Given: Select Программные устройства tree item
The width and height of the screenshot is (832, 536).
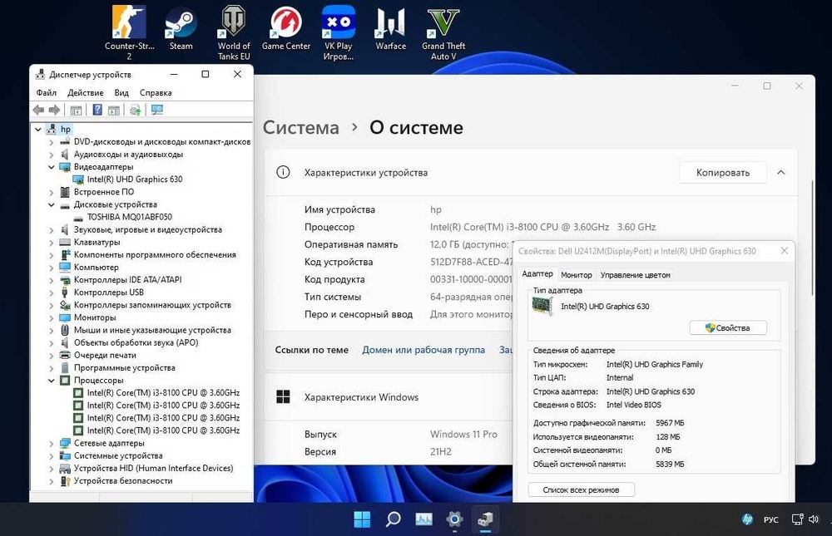Looking at the screenshot, I should [x=124, y=367].
